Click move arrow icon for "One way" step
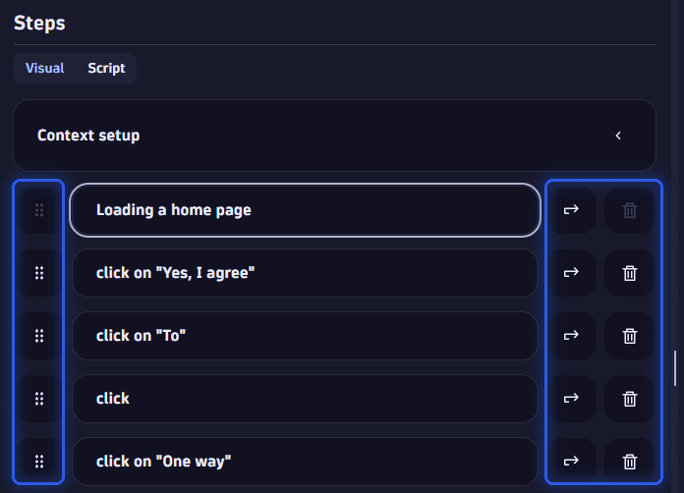This screenshot has width=684, height=493. point(571,462)
